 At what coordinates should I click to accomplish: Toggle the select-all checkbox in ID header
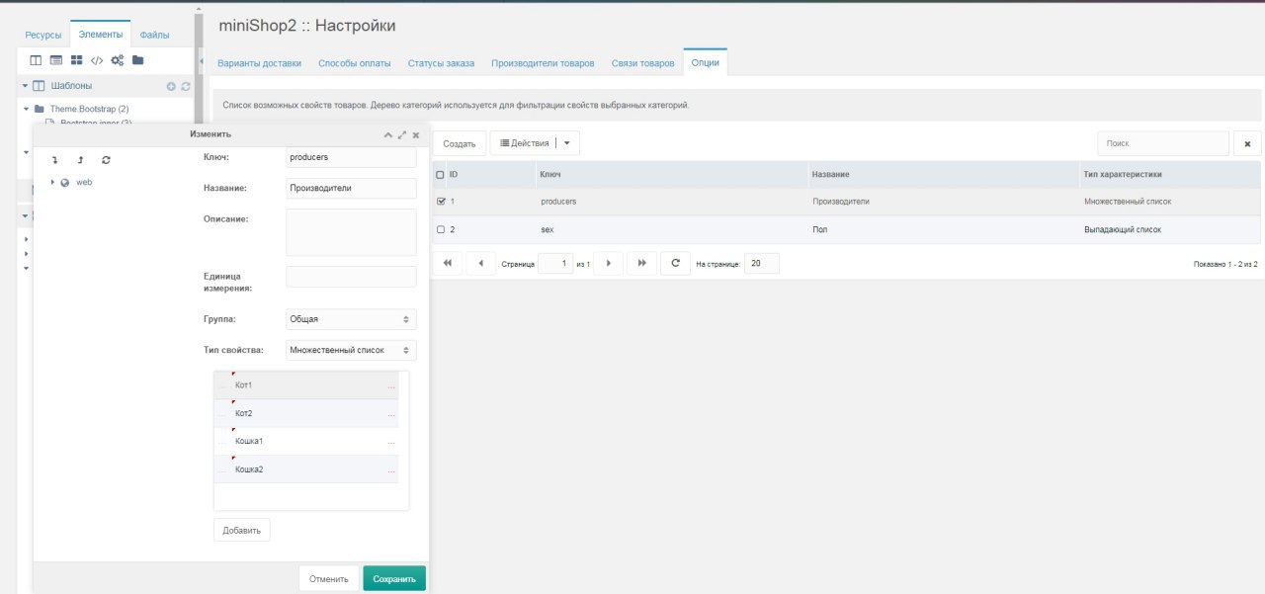440,175
